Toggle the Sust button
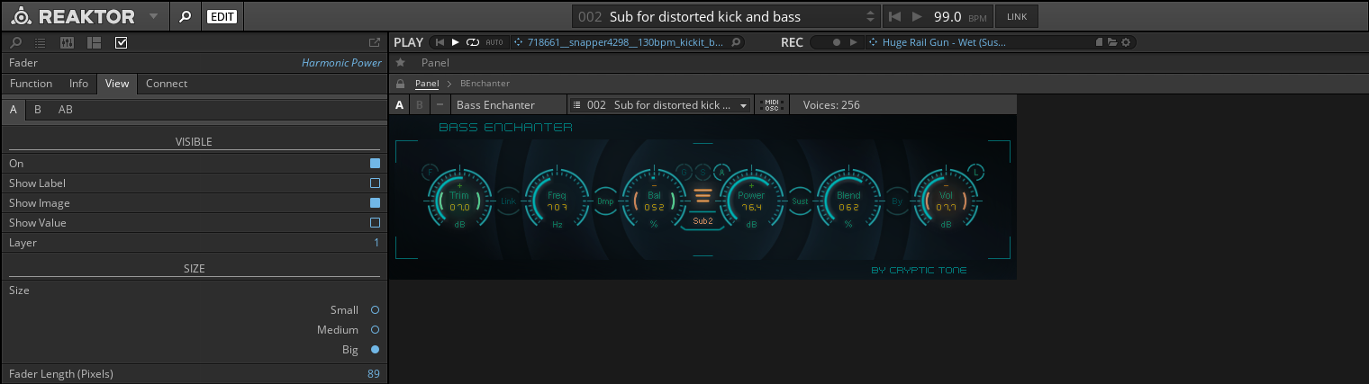 pos(800,201)
